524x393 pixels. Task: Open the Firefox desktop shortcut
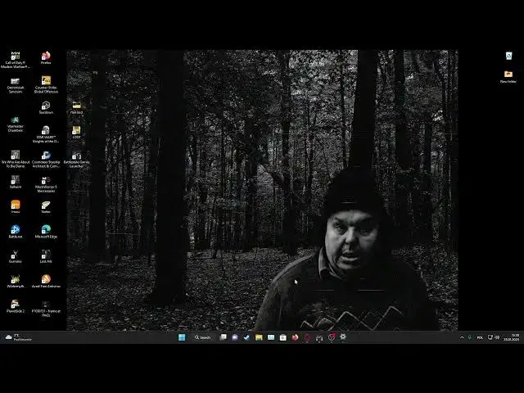pyautogui.click(x=46, y=57)
